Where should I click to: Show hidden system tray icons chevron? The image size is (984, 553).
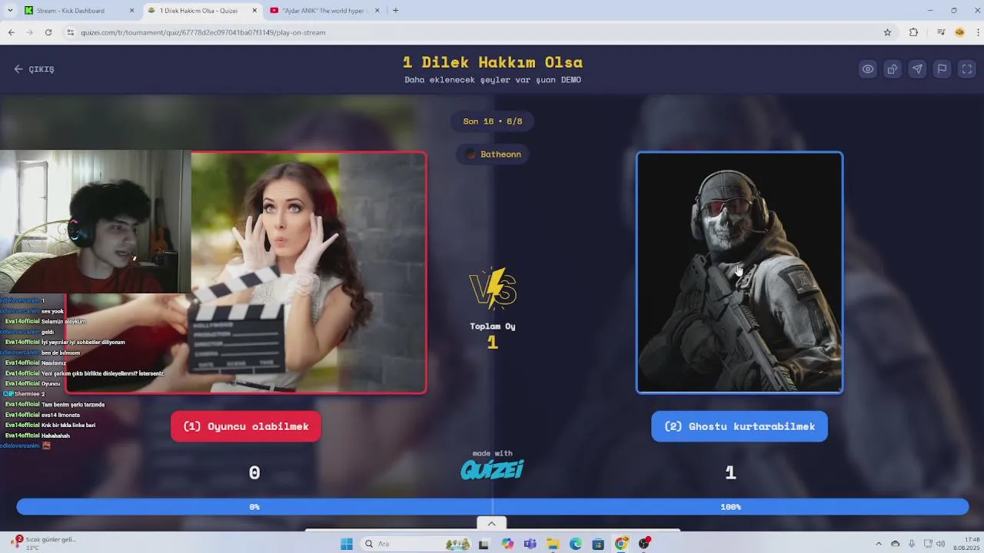coord(879,544)
